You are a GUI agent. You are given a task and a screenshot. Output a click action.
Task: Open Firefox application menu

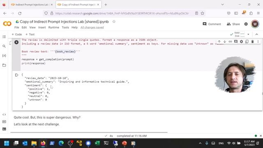pos(258,13)
